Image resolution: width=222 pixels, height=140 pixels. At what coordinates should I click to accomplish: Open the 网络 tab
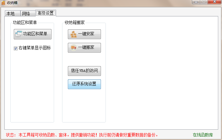(x=26, y=14)
